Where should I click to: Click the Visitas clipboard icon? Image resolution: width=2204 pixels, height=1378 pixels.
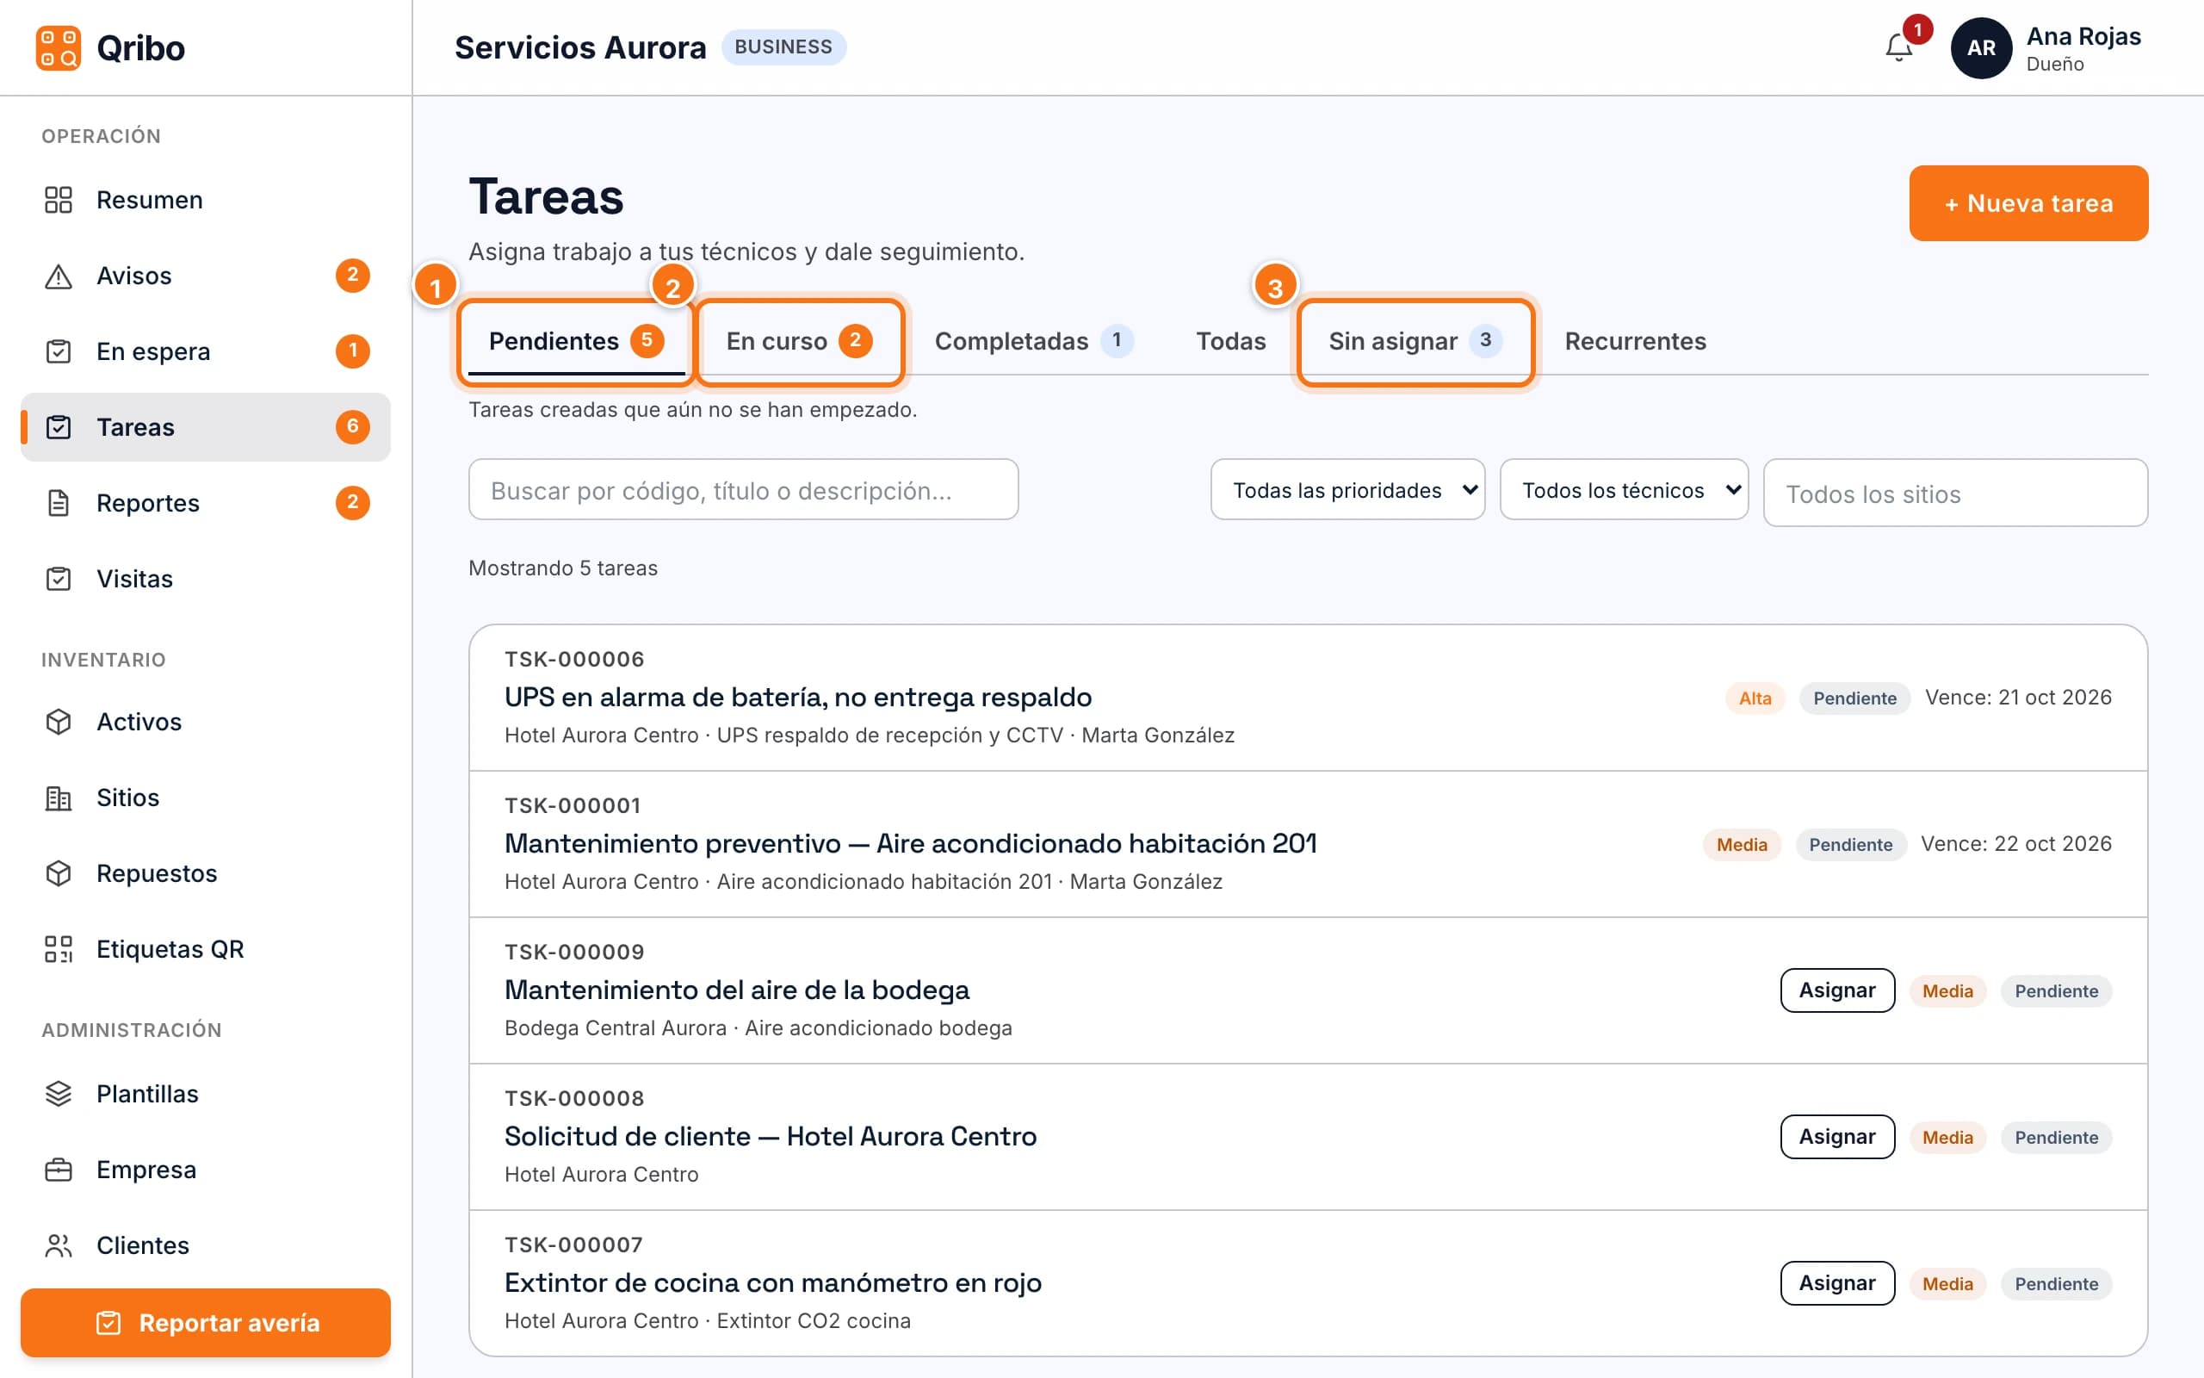click(x=59, y=578)
